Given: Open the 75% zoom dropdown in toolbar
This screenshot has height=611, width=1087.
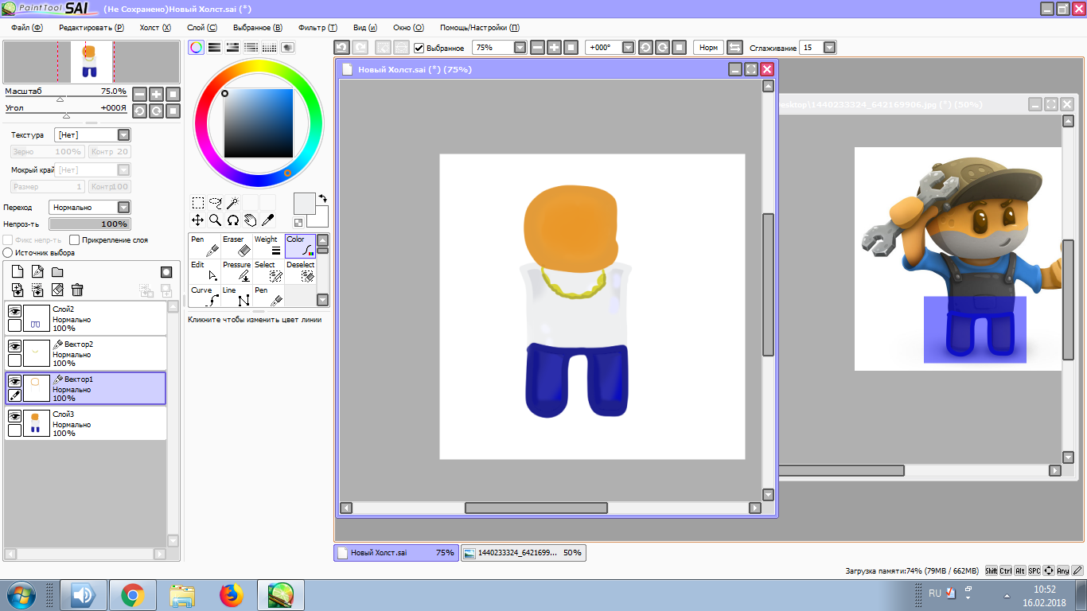Looking at the screenshot, I should [520, 48].
